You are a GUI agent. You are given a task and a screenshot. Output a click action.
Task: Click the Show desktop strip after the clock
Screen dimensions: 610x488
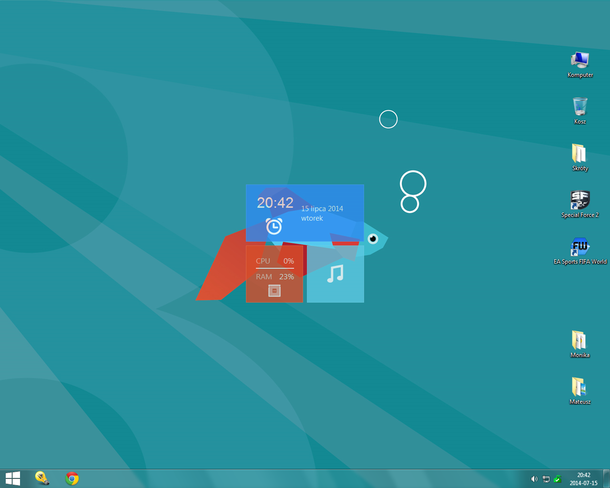coord(606,478)
